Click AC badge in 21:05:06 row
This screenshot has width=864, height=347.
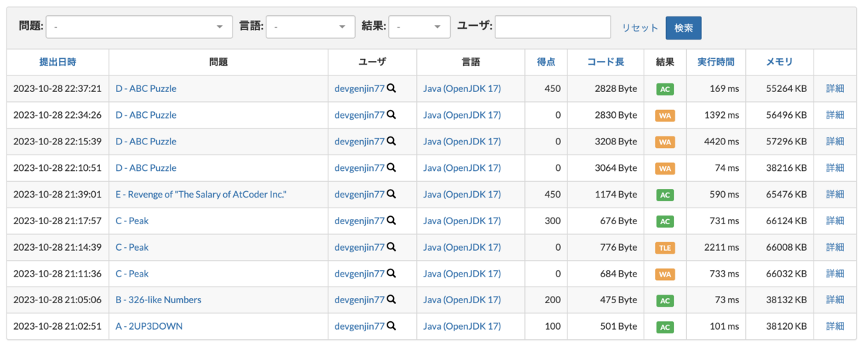665,300
